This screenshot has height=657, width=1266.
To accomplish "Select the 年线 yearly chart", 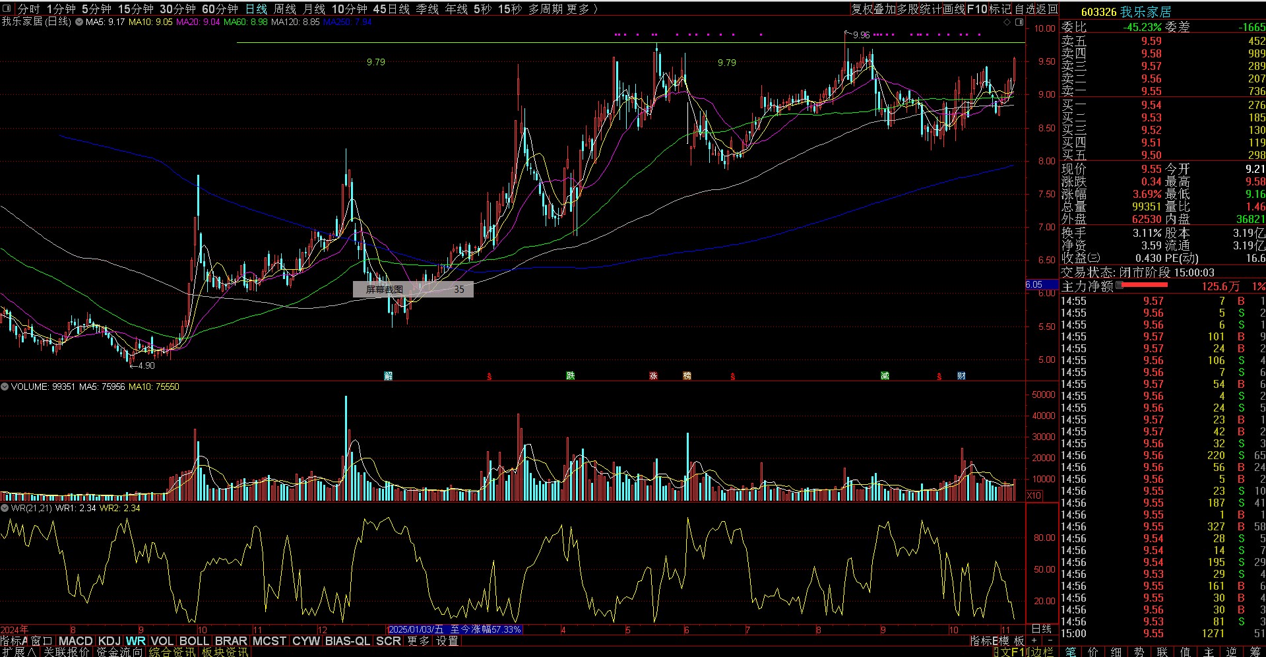I will click(x=457, y=9).
